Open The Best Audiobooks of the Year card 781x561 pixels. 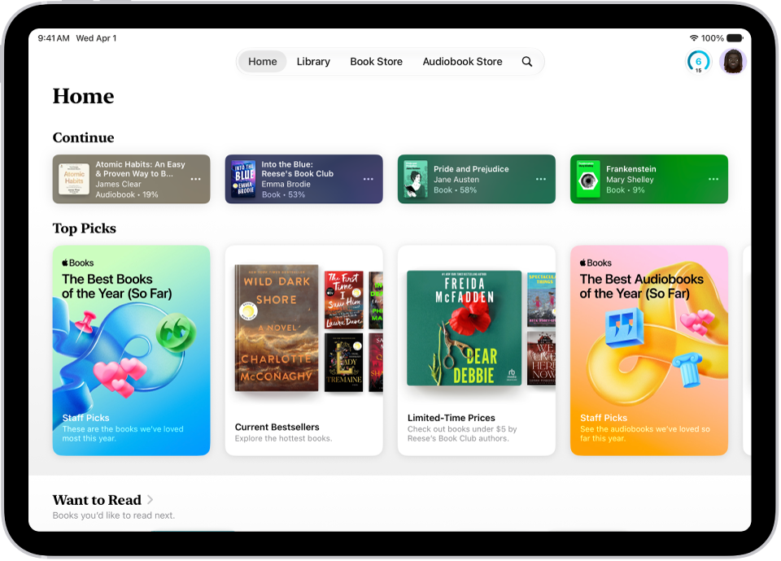649,350
